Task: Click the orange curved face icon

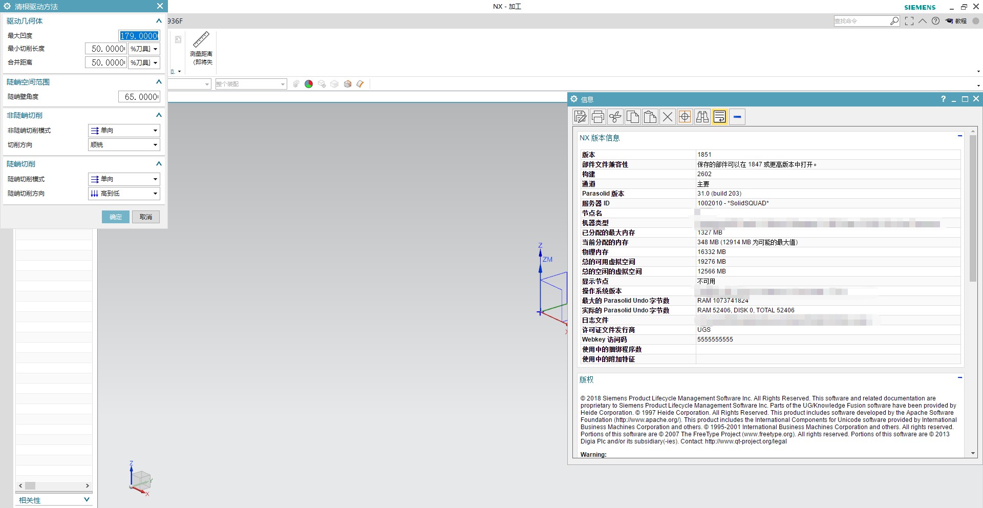Action: coord(360,84)
